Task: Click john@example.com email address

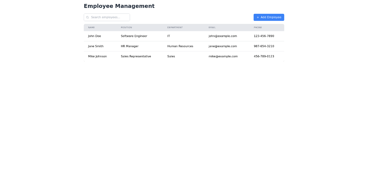Action: (x=223, y=36)
